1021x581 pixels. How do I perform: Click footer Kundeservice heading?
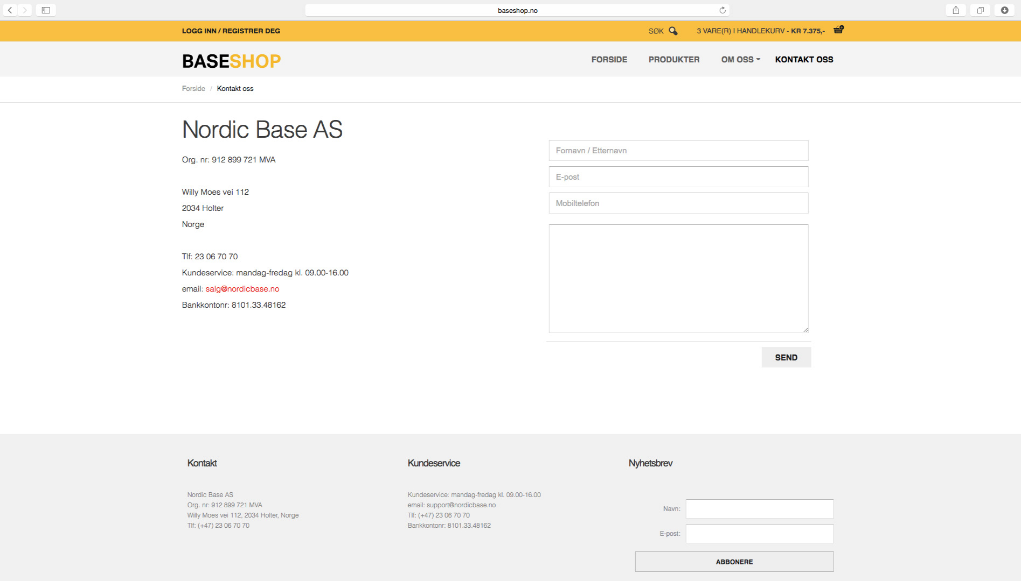click(x=434, y=463)
